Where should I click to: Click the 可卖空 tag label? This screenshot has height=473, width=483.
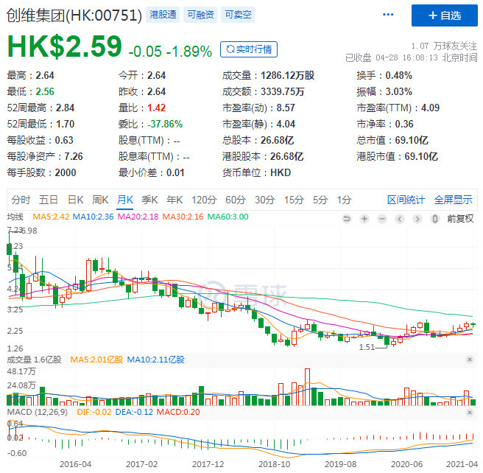coord(236,15)
